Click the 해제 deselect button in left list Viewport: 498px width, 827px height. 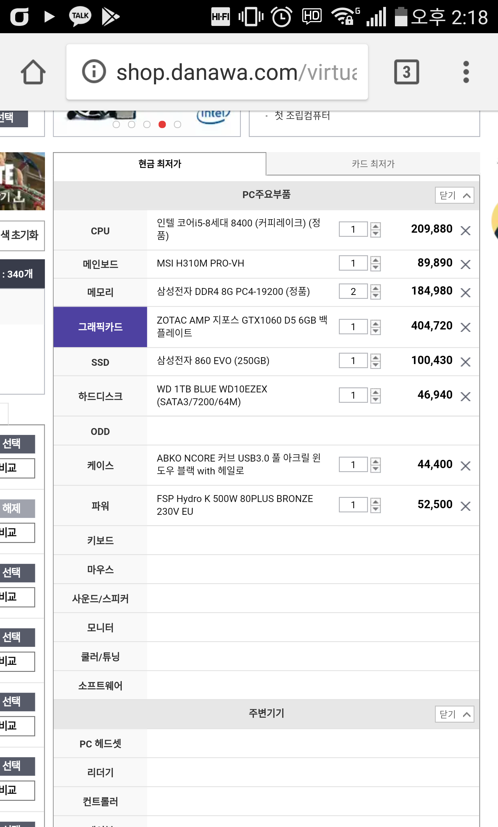[x=17, y=508]
